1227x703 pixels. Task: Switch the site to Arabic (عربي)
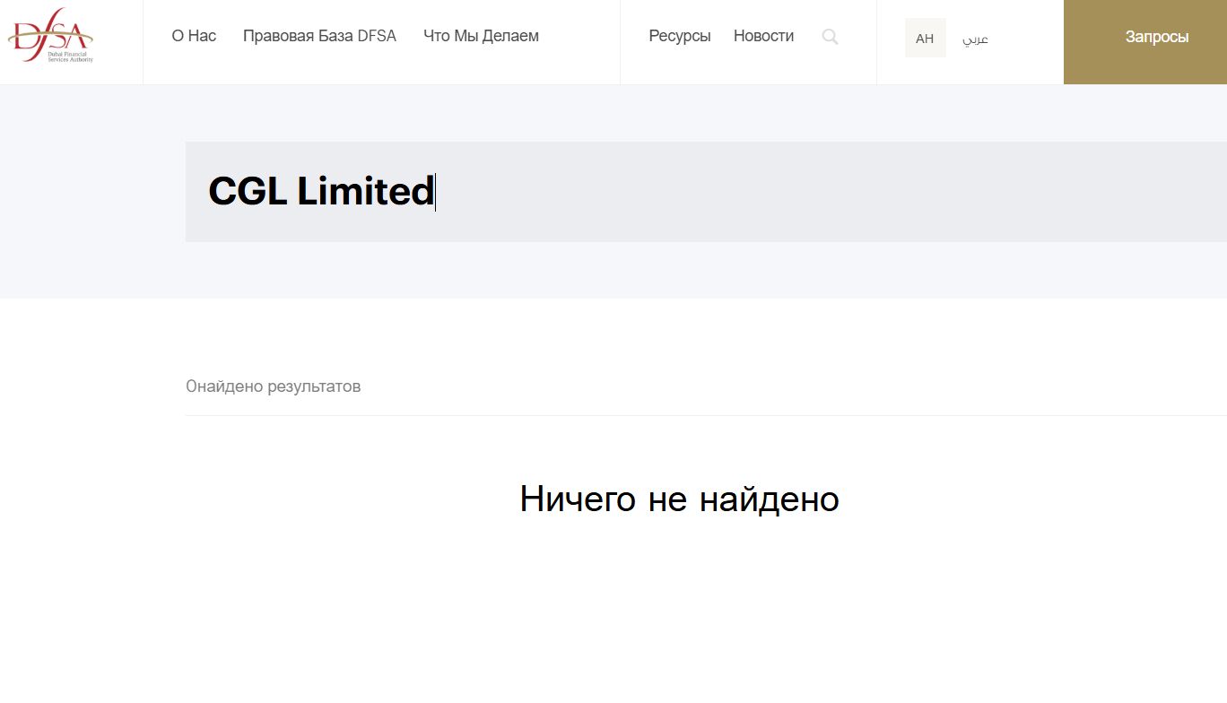tap(975, 39)
